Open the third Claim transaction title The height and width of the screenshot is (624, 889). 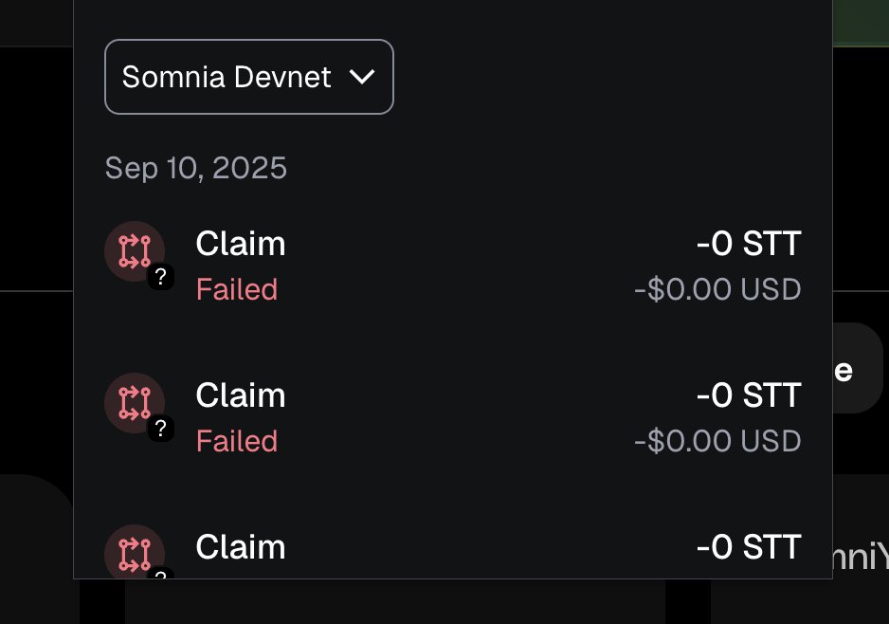click(x=240, y=547)
